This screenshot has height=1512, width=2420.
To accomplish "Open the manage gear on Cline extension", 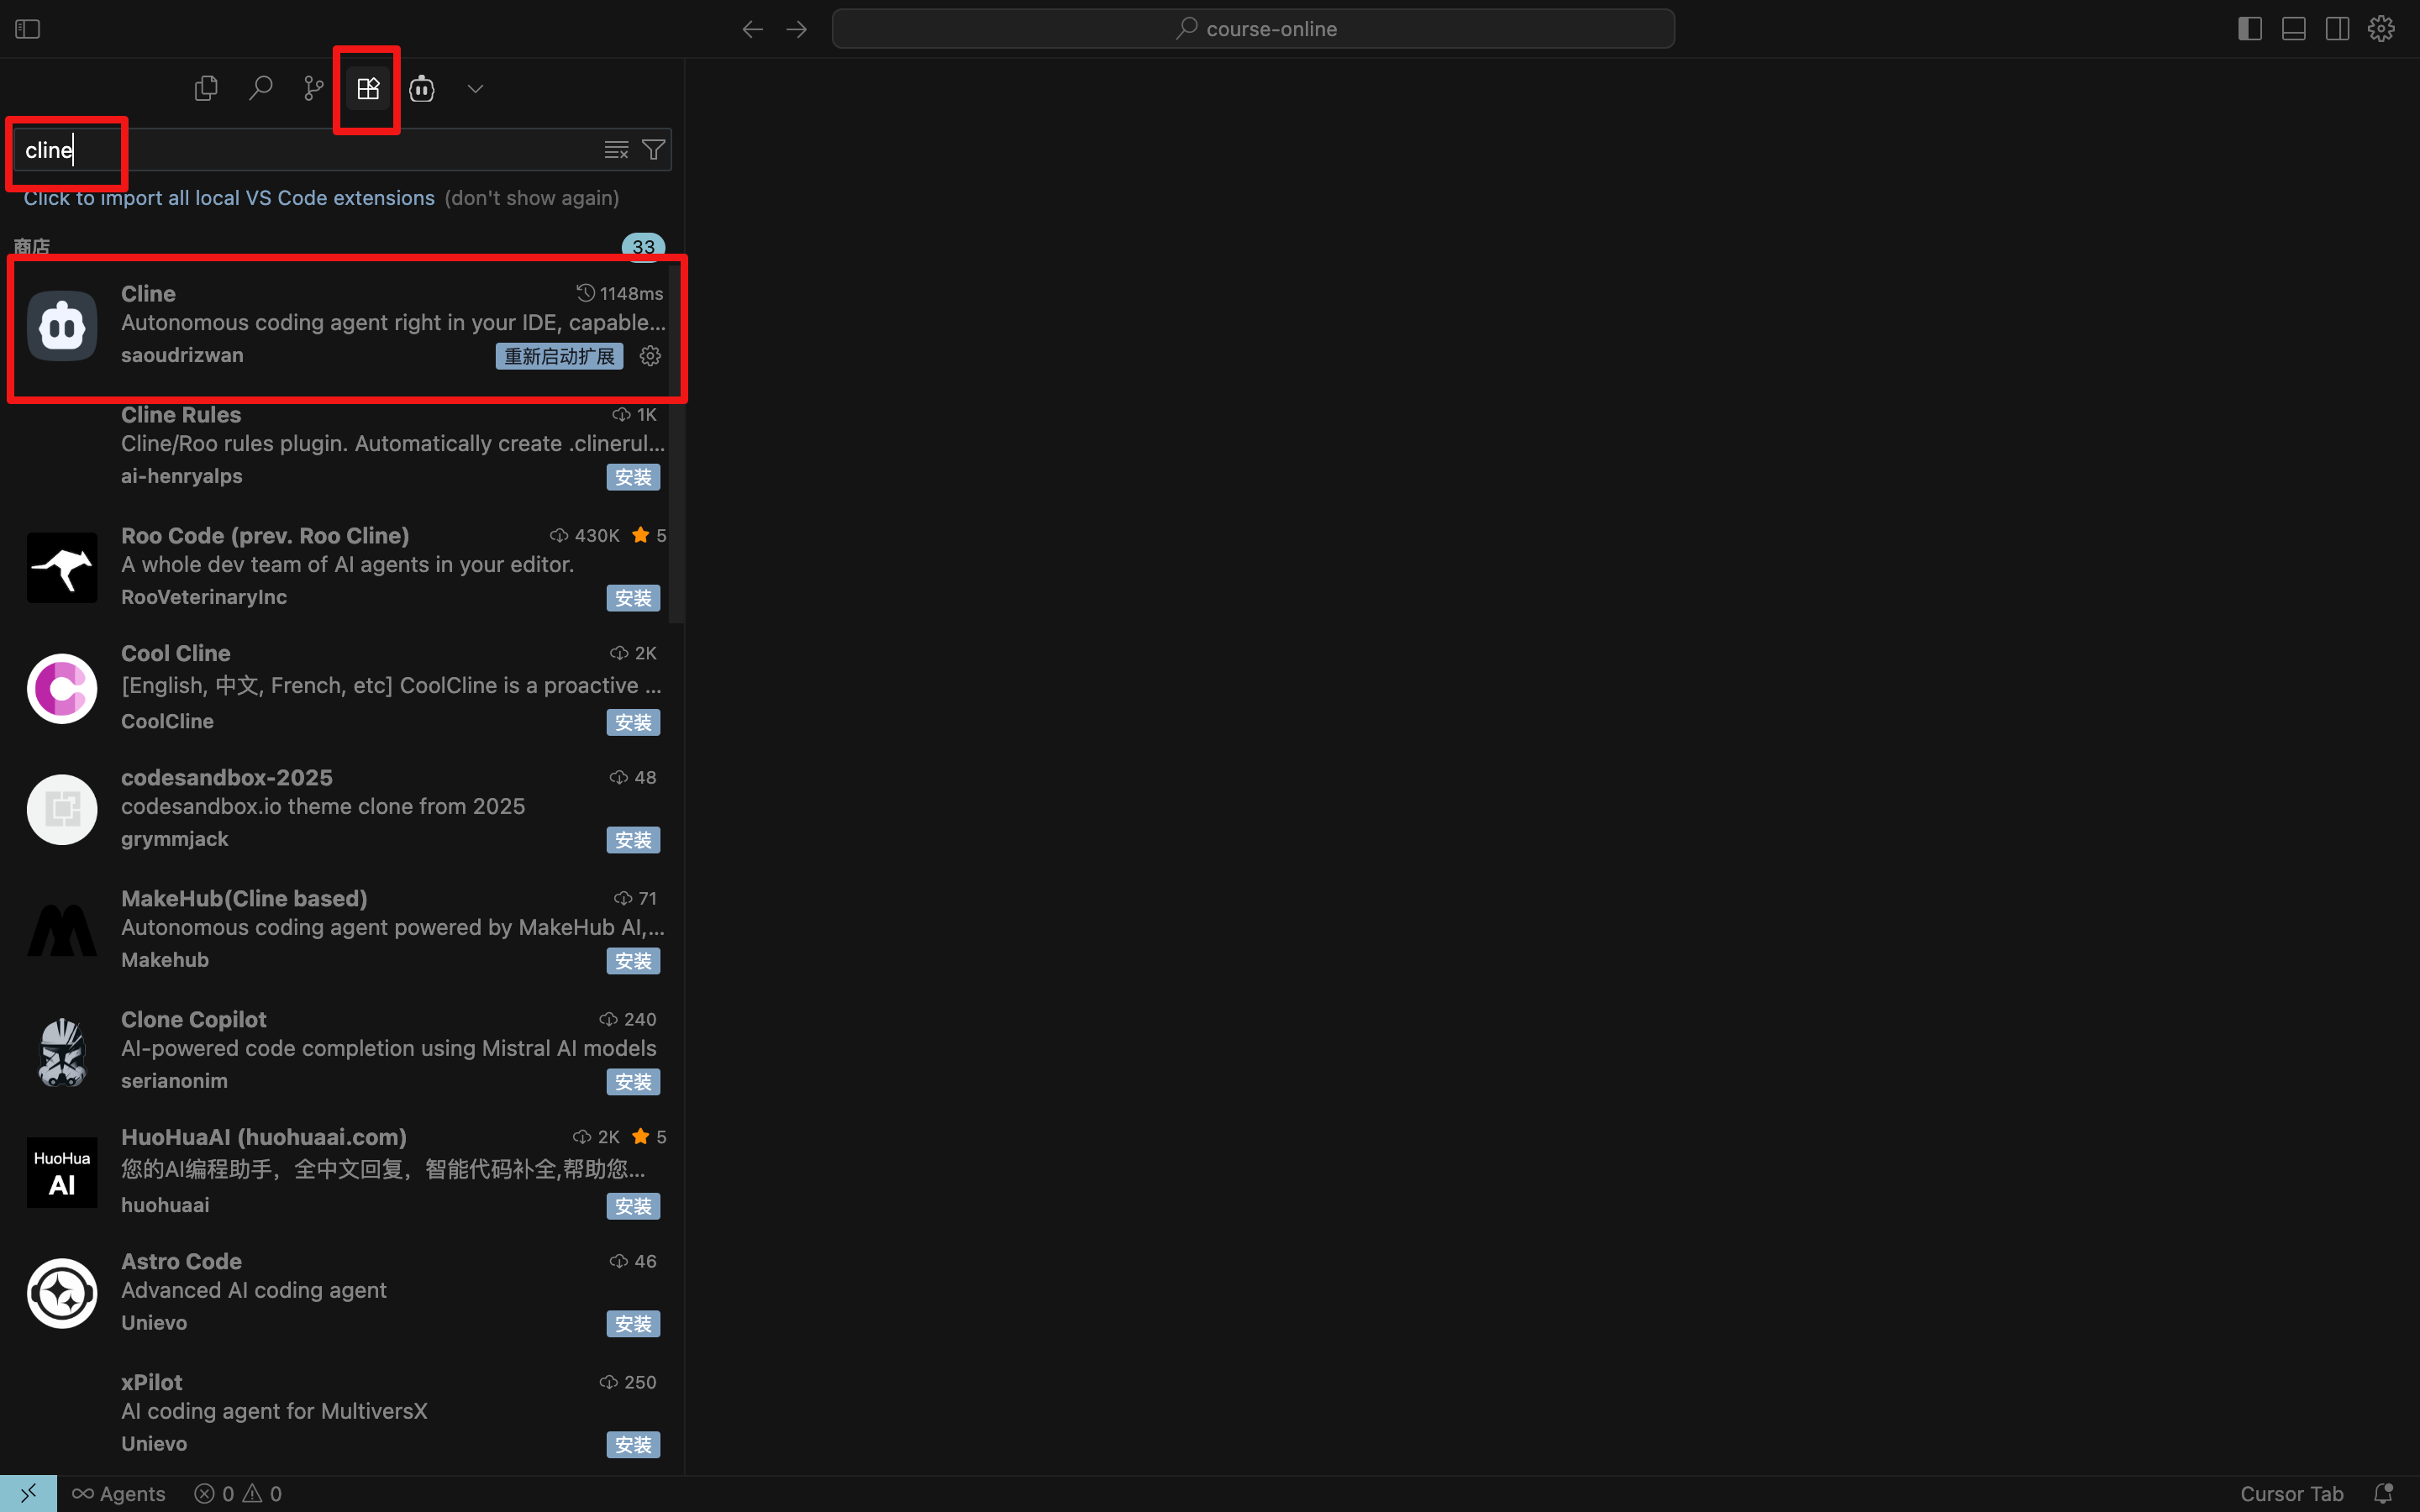I will pyautogui.click(x=650, y=356).
